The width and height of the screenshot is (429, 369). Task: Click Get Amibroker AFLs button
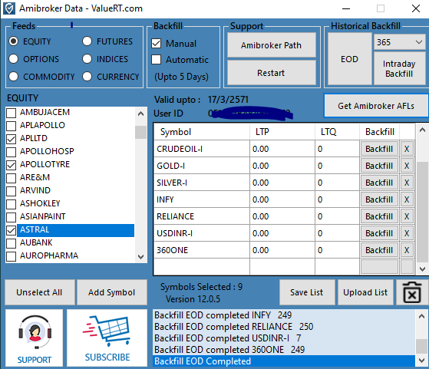point(376,106)
